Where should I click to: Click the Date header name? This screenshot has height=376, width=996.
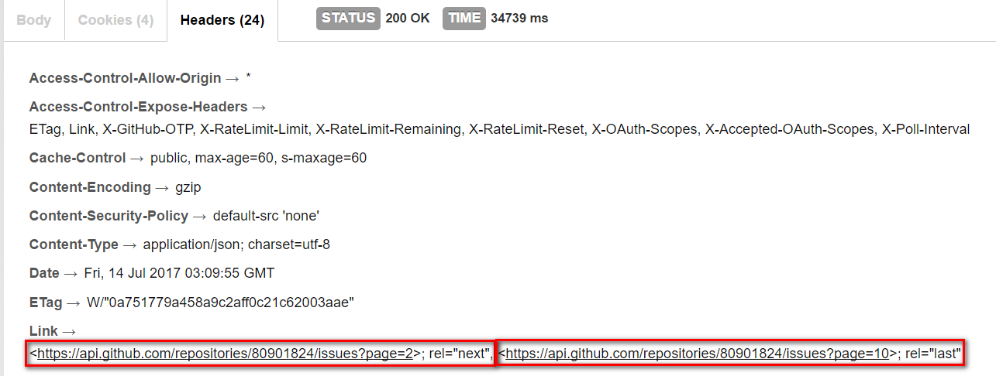click(44, 273)
